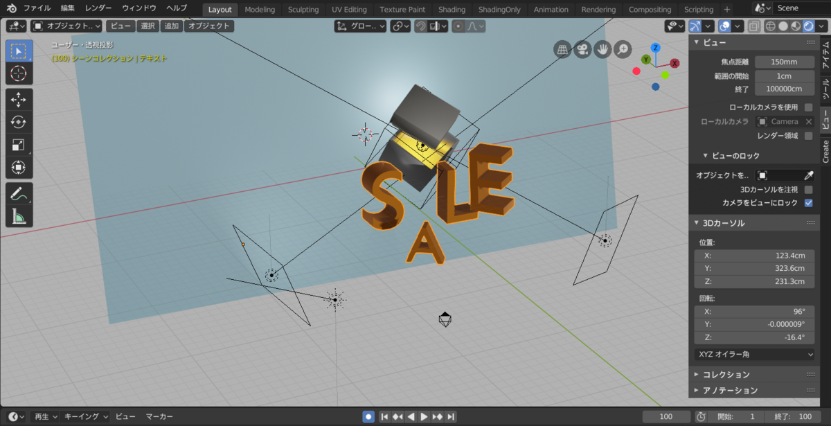
Task: Collapse the ビュー panel header
Action: click(x=753, y=42)
